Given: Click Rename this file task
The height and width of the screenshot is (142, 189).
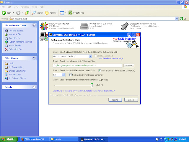Looking at the screenshot, I should 16,31.
